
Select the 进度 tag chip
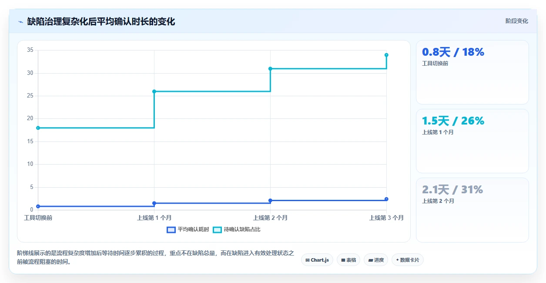pyautogui.click(x=376, y=260)
